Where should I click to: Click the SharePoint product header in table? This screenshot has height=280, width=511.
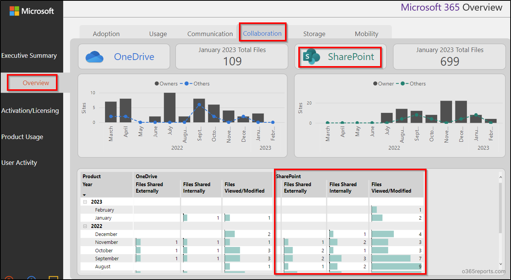[288, 176]
